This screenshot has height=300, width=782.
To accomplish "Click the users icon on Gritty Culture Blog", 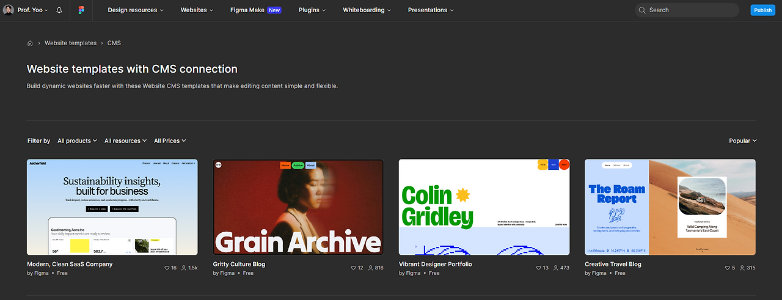I will [x=370, y=268].
